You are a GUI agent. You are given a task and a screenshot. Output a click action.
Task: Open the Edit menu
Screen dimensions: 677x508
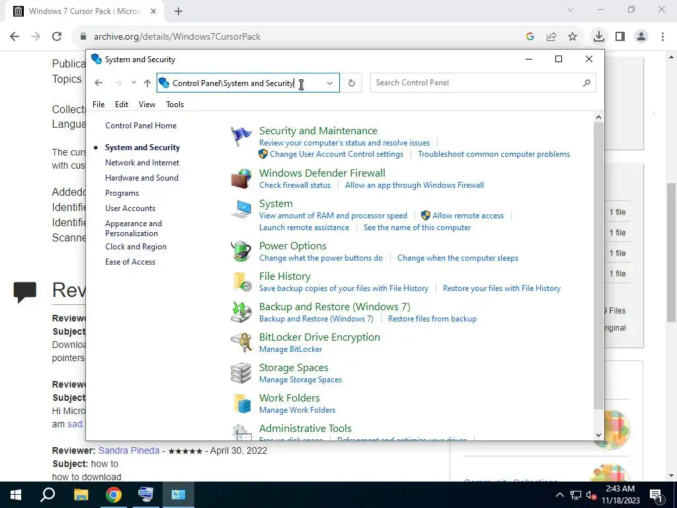pyautogui.click(x=122, y=105)
